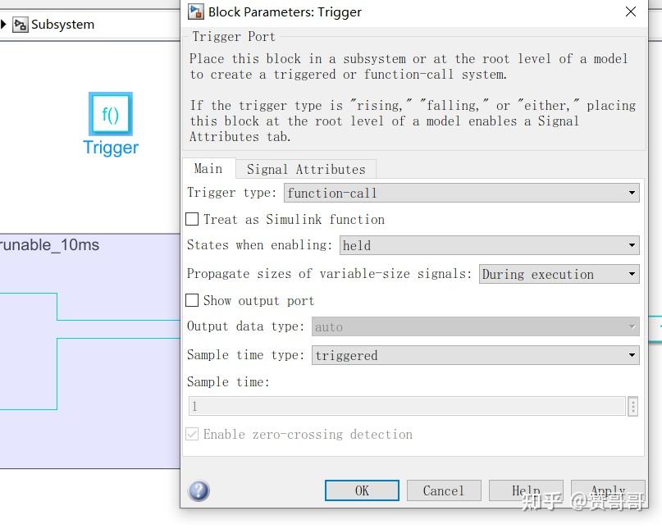
Task: Click the Cancel button
Action: tap(443, 490)
